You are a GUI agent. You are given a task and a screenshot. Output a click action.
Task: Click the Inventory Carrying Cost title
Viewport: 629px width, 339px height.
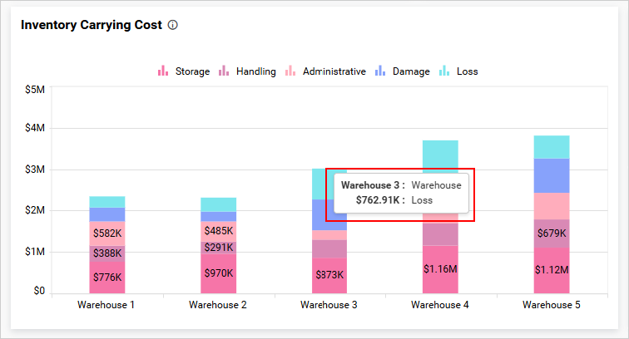(x=90, y=25)
